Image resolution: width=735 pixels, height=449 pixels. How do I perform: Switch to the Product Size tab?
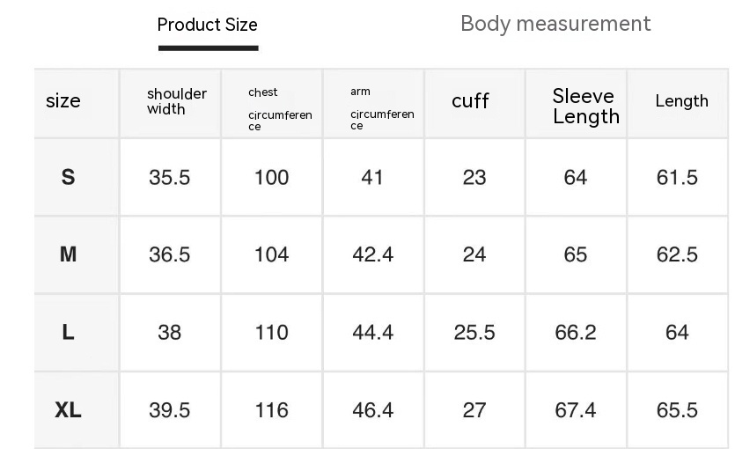click(207, 26)
